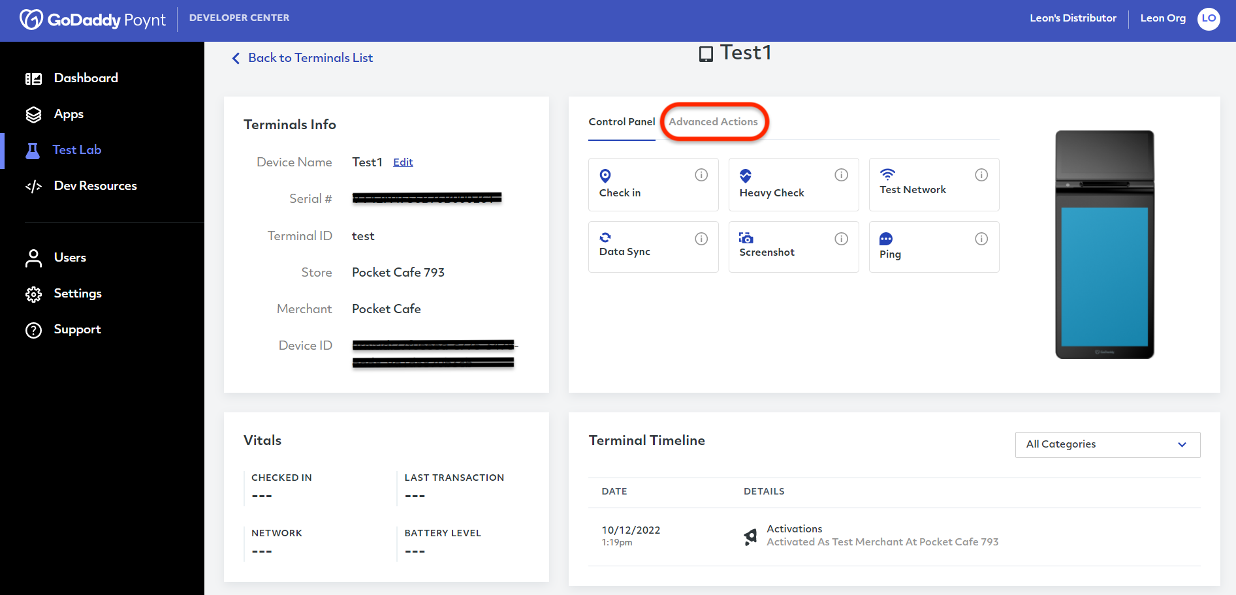The image size is (1236, 595).
Task: Run the Test Network action
Action: pyautogui.click(x=934, y=185)
